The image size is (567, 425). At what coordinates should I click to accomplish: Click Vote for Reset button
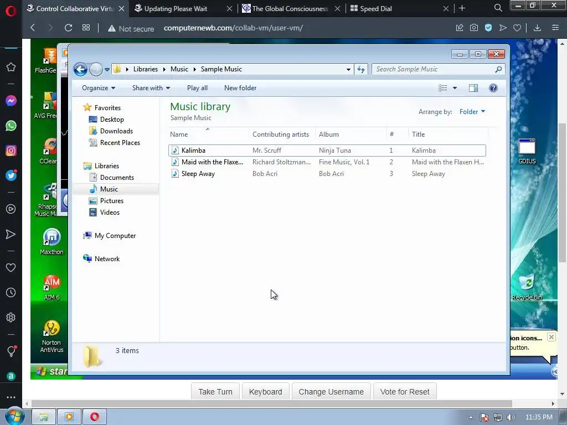tap(405, 392)
